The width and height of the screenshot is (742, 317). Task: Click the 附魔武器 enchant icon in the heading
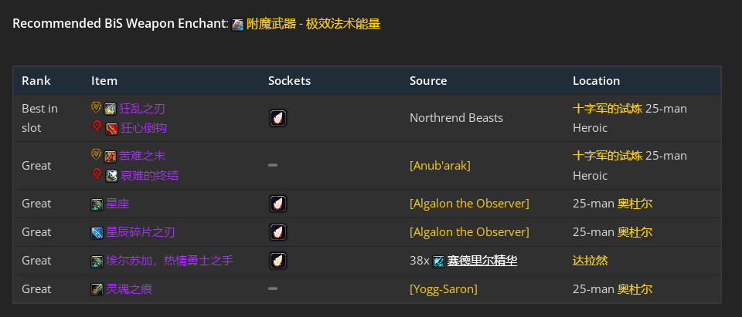[238, 25]
